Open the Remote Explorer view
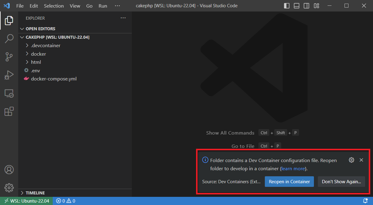373x205 pixels. click(x=9, y=93)
